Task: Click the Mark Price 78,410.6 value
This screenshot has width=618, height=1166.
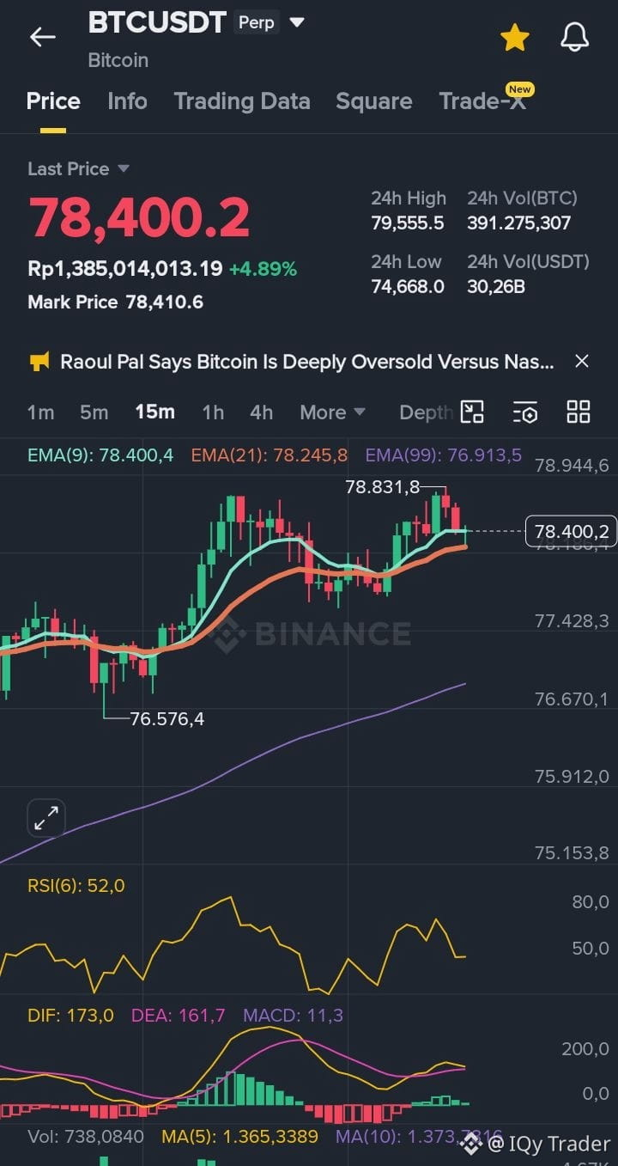Action: click(165, 302)
